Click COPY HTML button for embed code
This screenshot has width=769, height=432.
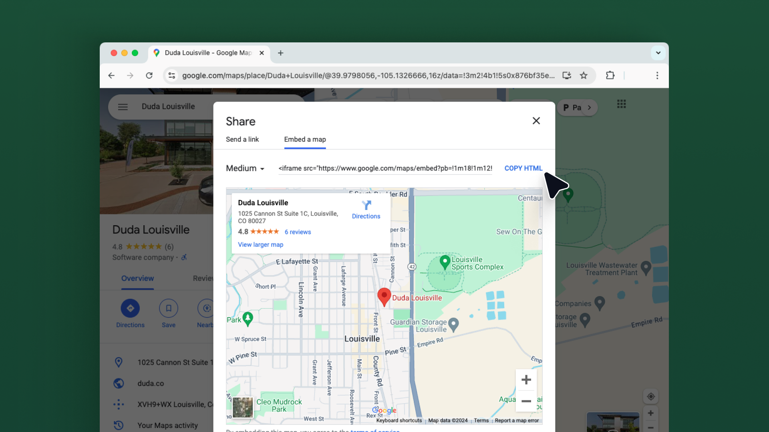point(523,168)
